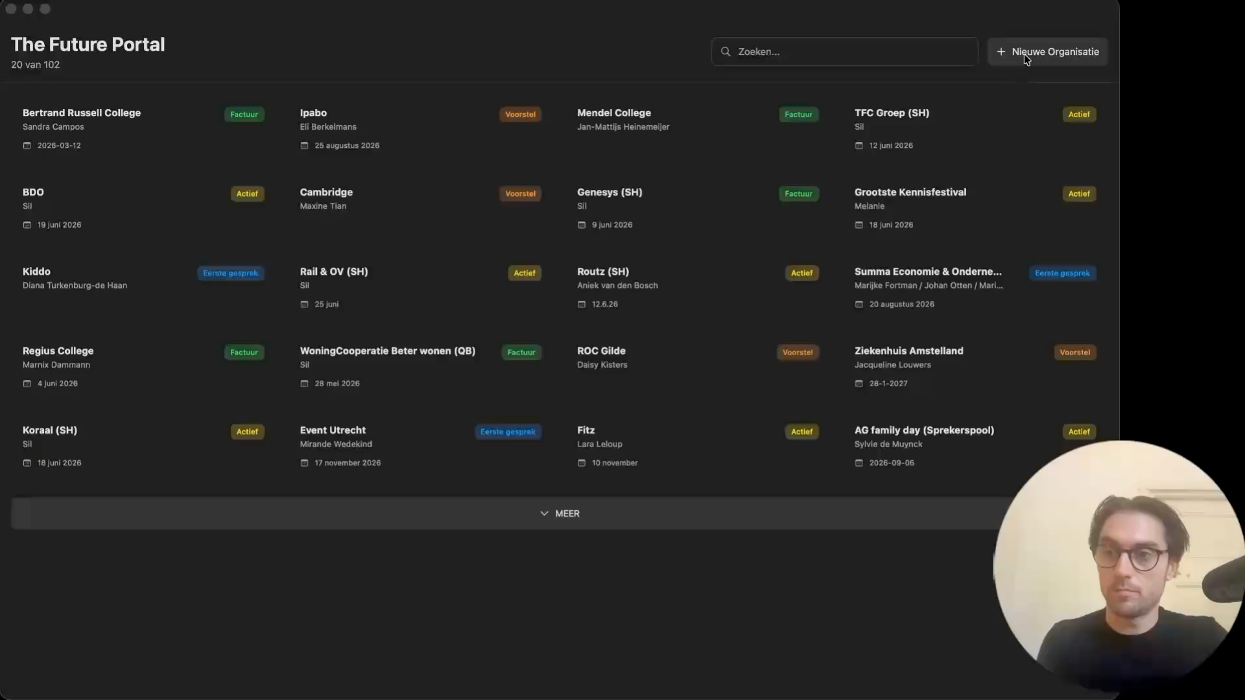
Task: Click the Eerste gesprek badge on Kiddo
Action: coord(231,274)
